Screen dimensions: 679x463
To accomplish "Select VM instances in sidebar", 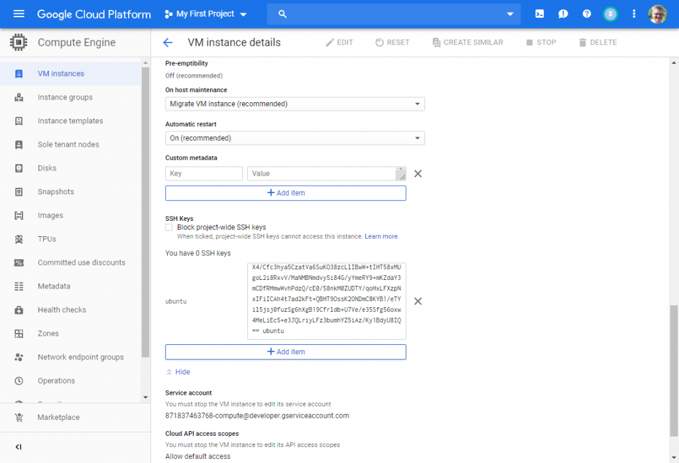I will 70,74.
